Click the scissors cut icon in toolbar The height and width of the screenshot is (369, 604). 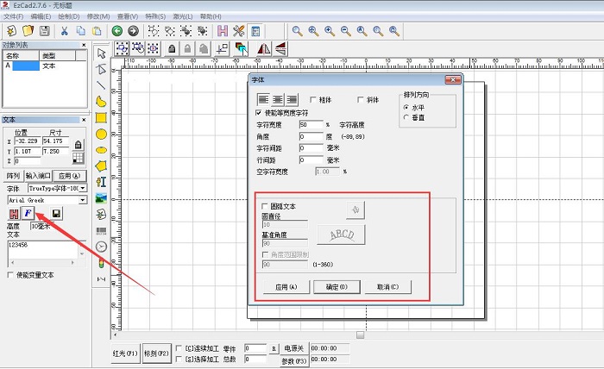(66, 31)
